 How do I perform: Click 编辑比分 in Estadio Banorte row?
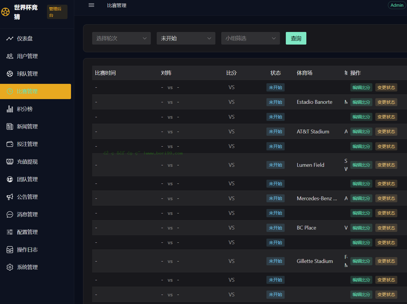tap(361, 102)
